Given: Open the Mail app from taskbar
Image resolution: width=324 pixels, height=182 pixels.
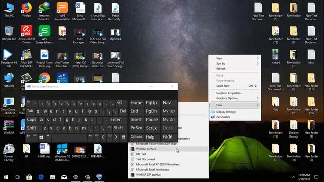Looking at the screenshot, I should [x=64, y=177].
